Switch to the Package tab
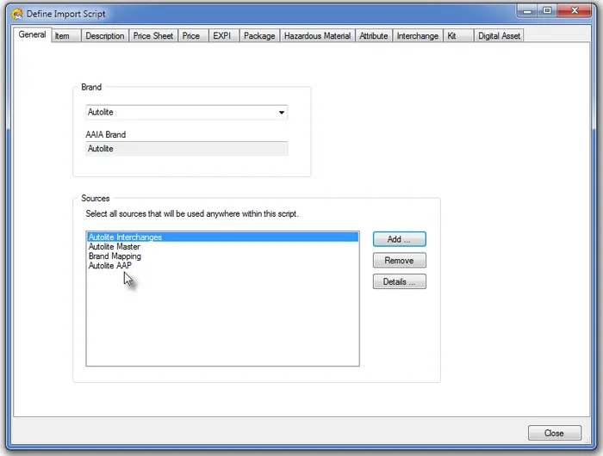The image size is (603, 456). click(258, 36)
